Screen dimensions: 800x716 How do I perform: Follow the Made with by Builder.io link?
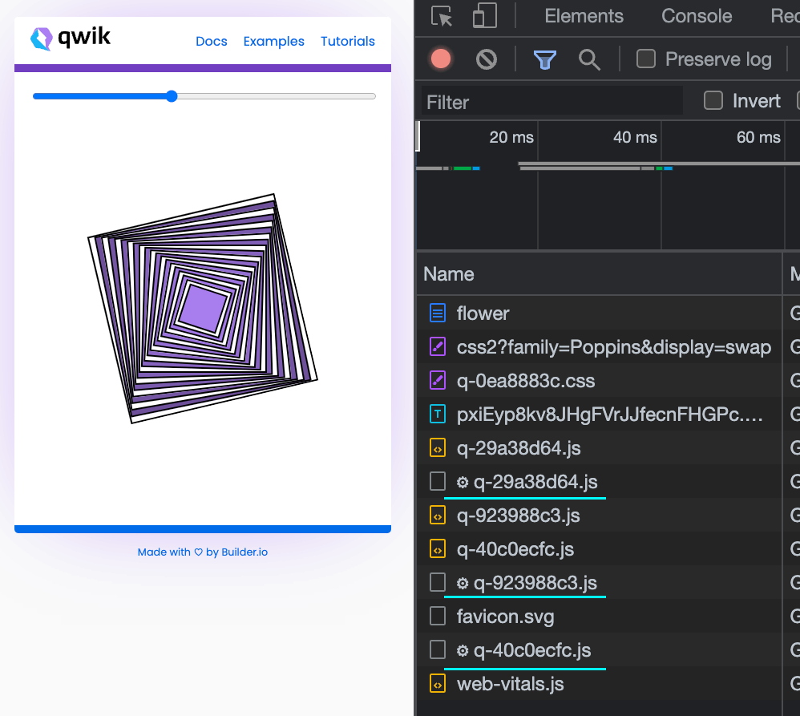(x=203, y=552)
